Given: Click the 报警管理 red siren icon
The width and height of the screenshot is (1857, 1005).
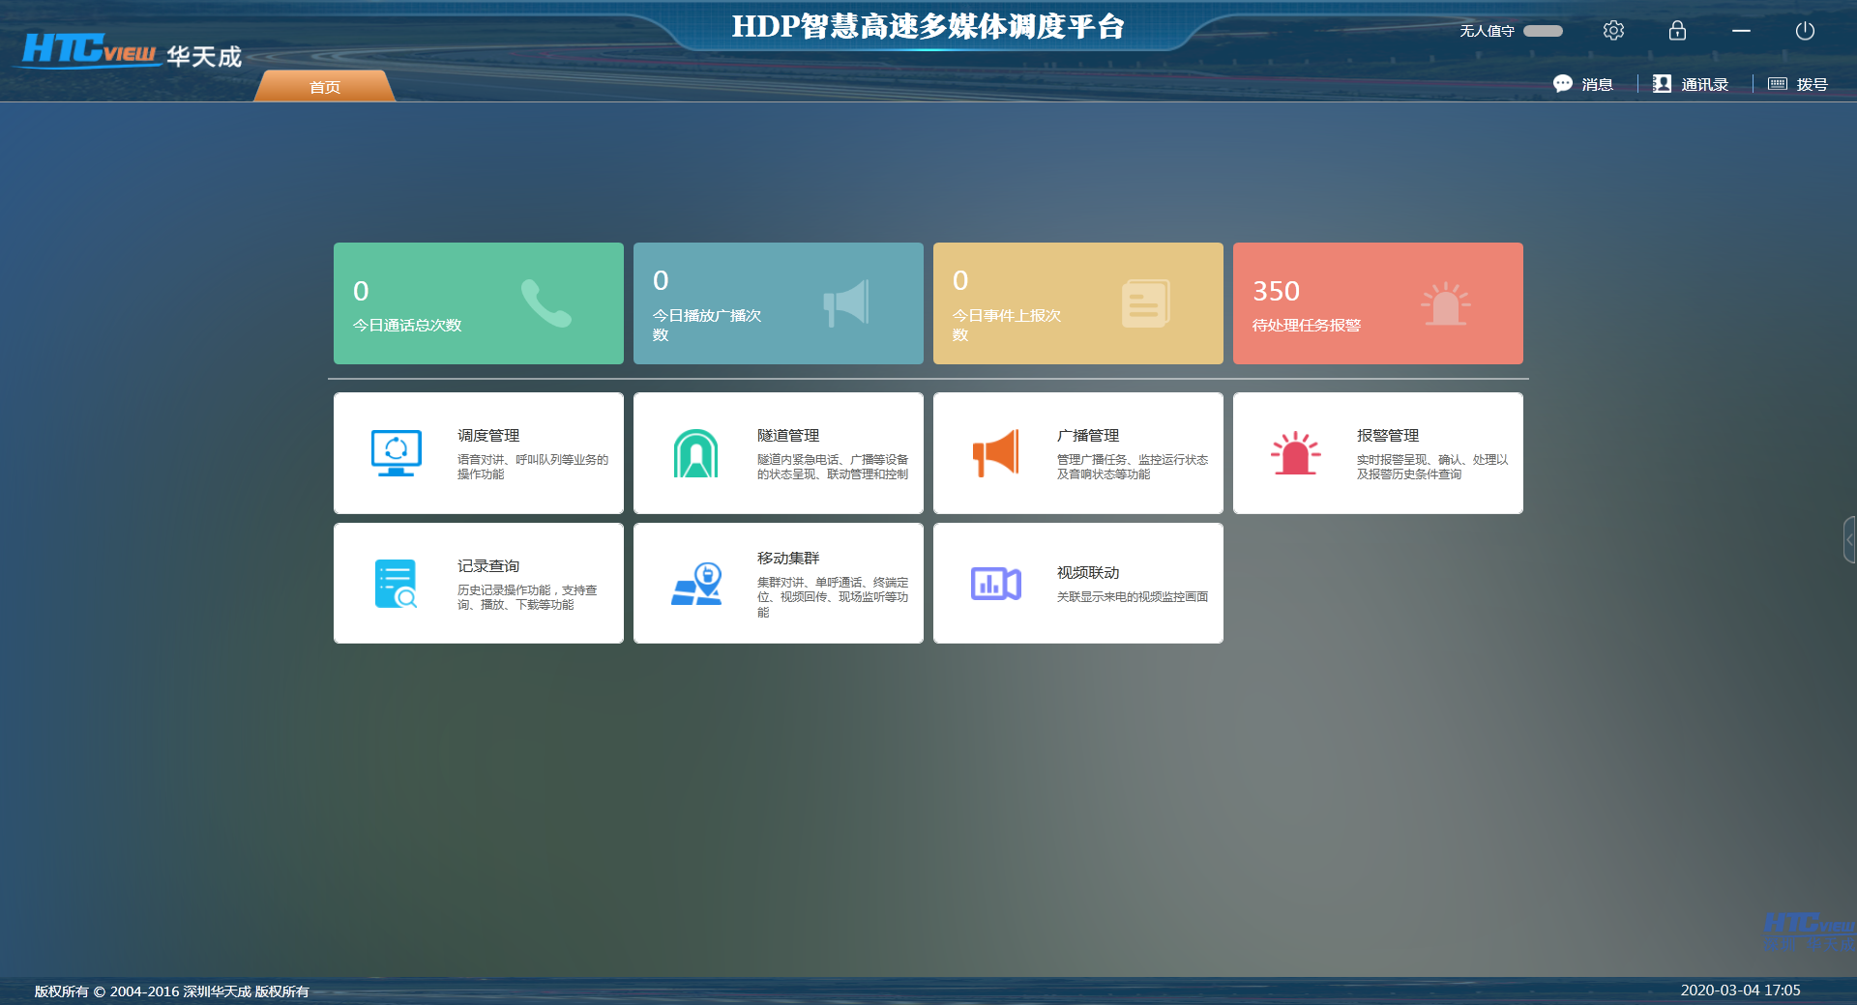Looking at the screenshot, I should pyautogui.click(x=1295, y=453).
